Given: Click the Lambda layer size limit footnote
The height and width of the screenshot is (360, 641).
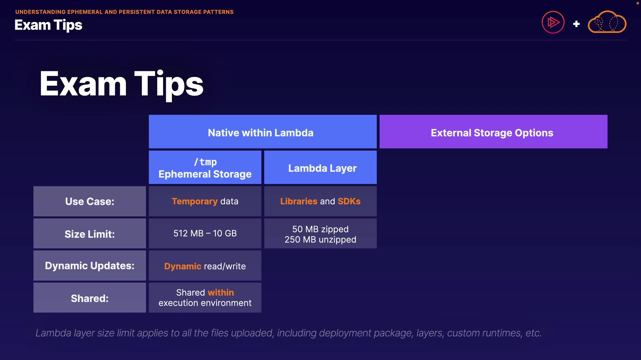Looking at the screenshot, I should pos(288,333).
